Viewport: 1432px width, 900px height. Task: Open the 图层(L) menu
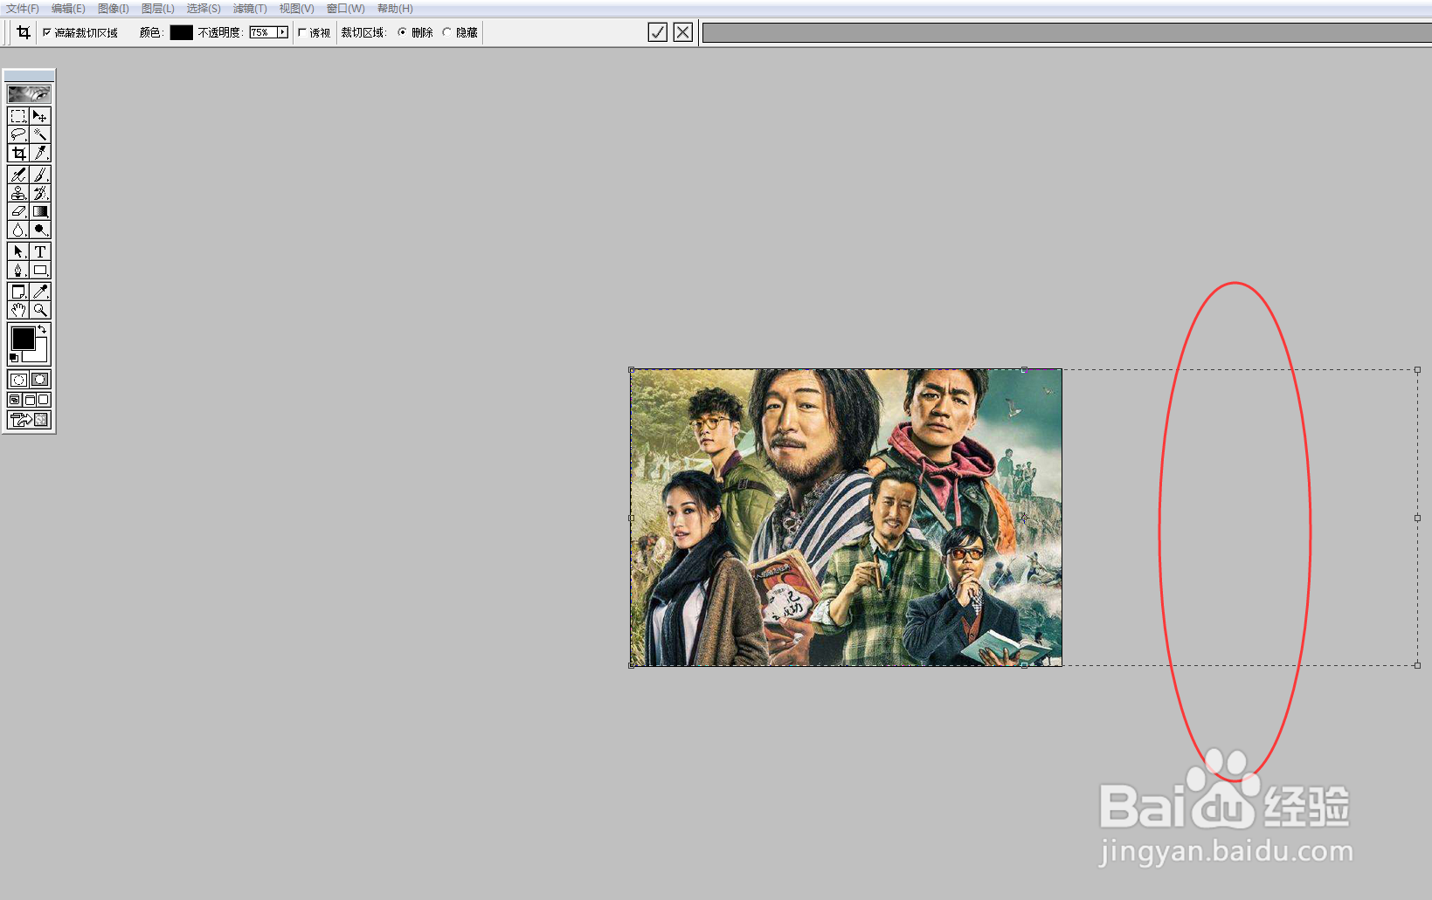158,8
